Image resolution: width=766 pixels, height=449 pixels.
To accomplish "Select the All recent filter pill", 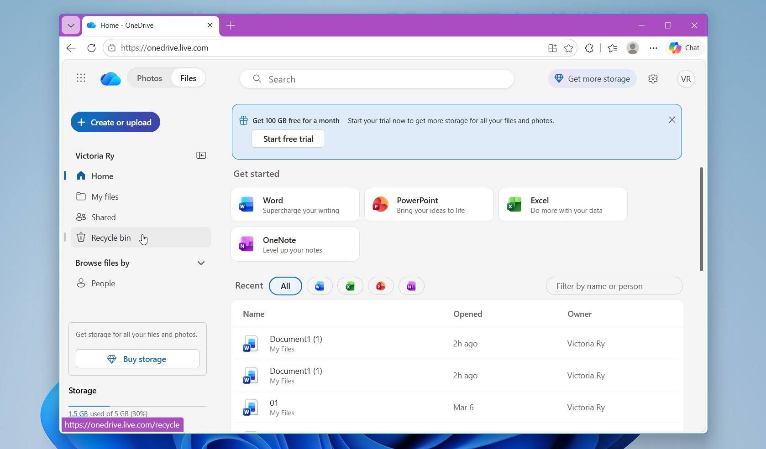I will click(x=285, y=286).
